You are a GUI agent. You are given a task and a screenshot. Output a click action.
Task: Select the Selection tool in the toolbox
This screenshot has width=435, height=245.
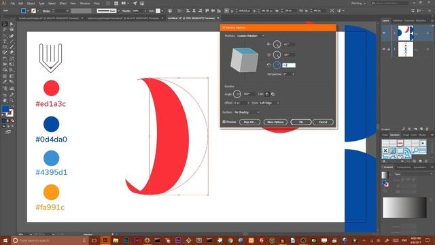point(5,24)
